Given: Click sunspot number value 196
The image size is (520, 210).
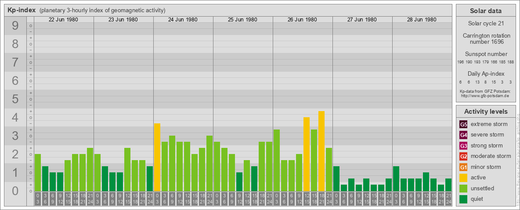Looking at the screenshot, I should click(460, 62).
